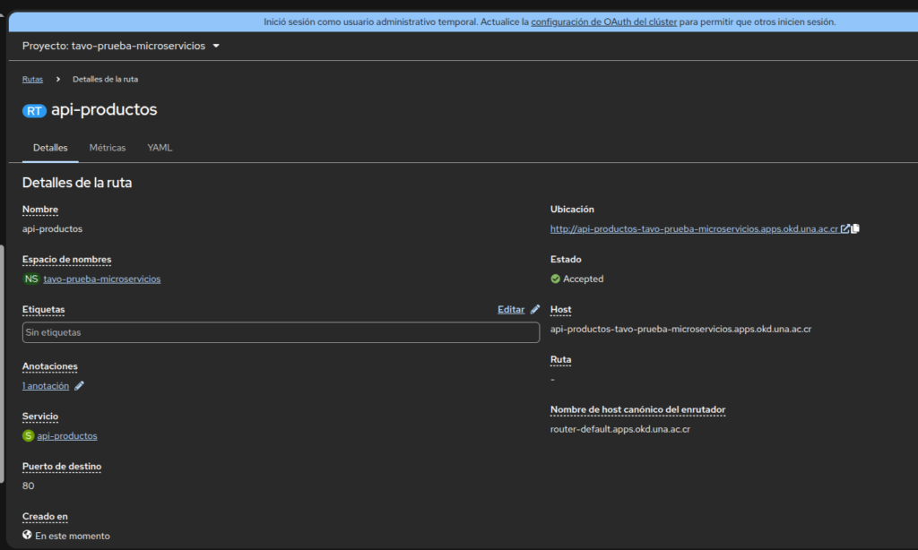Viewport: 918px width, 550px height.
Task: Click the pencil icon beside Editar
Action: click(535, 309)
